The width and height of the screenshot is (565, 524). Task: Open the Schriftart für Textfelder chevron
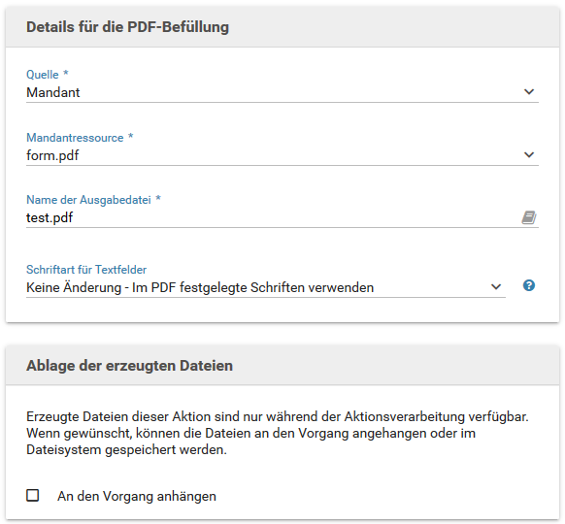(x=496, y=287)
